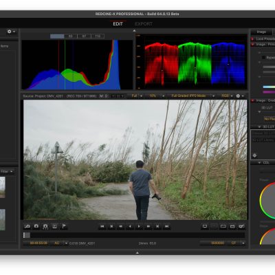275x275 pixels.
Task: Toggle the M button in viewer bar
Action: pos(101,96)
